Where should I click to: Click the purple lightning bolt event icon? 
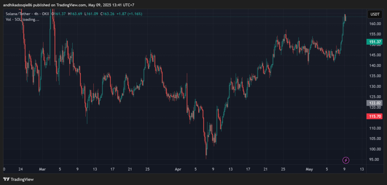[346, 160]
